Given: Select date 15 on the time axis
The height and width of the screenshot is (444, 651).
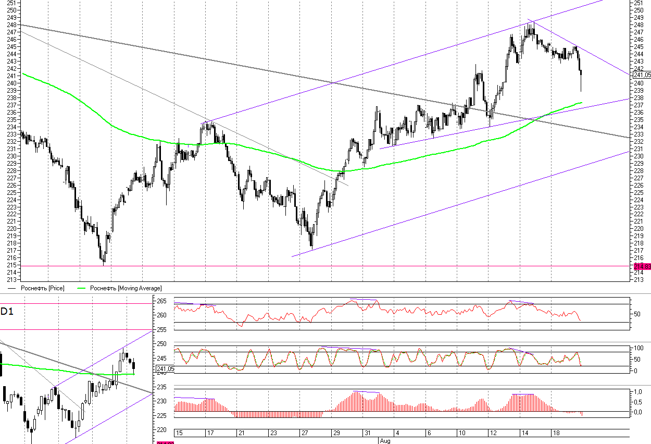Looking at the screenshot, I should (179, 434).
